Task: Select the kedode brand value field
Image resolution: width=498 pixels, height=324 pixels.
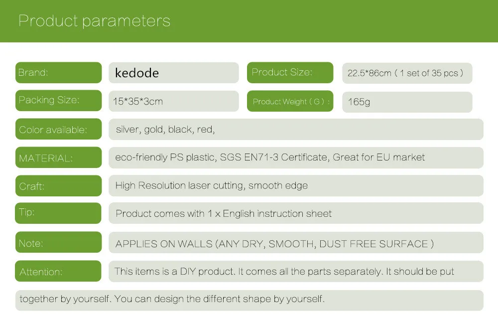Action: [174, 73]
